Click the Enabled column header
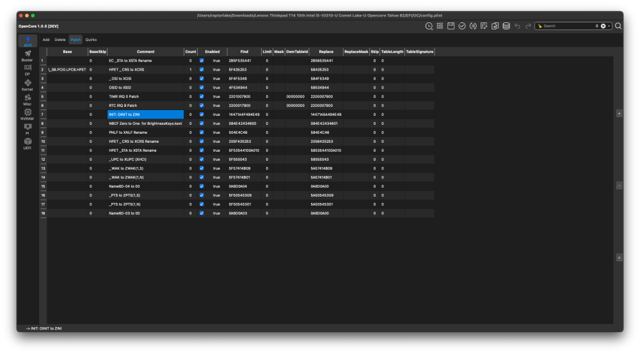Viewport: 640px width, 354px height. (x=212, y=52)
